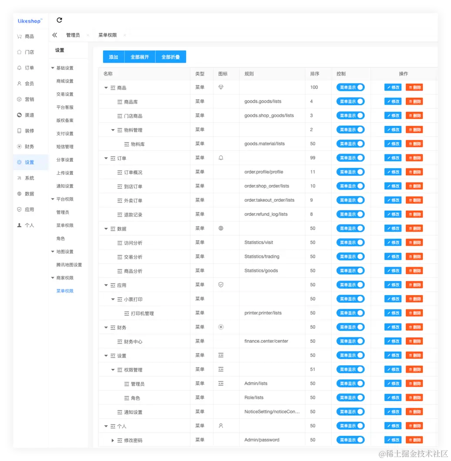This screenshot has height=461, width=451.
Task: Click sort value 100 in 商品 row
Action: click(314, 87)
